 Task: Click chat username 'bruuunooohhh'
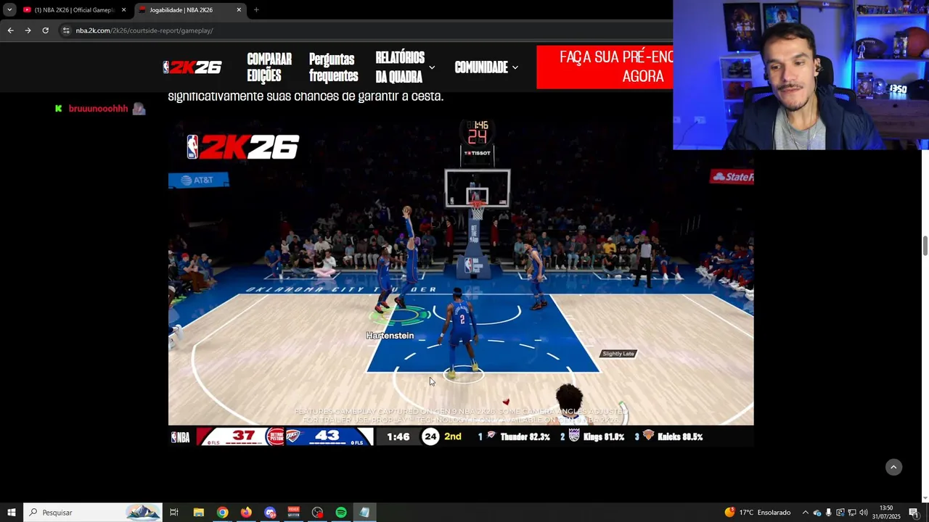coord(98,109)
